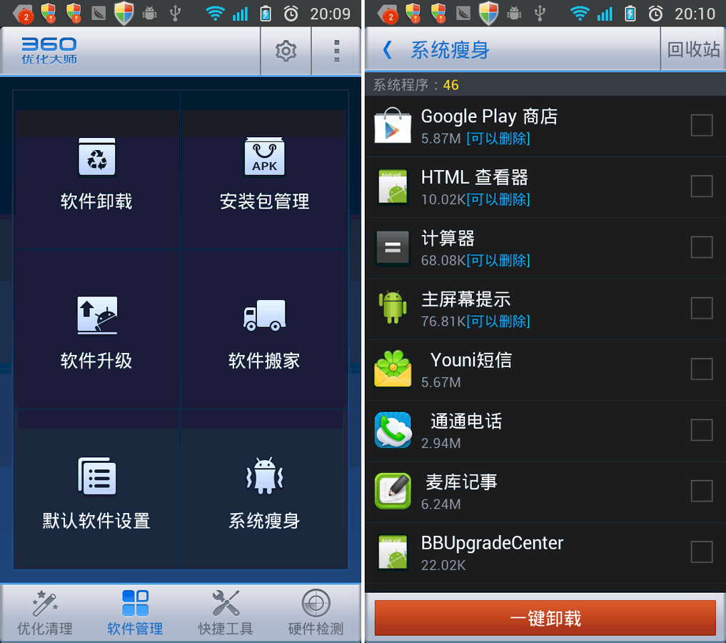Image resolution: width=726 pixels, height=643 pixels.
Task: Tap the 软件搬家 label
Action: click(264, 361)
